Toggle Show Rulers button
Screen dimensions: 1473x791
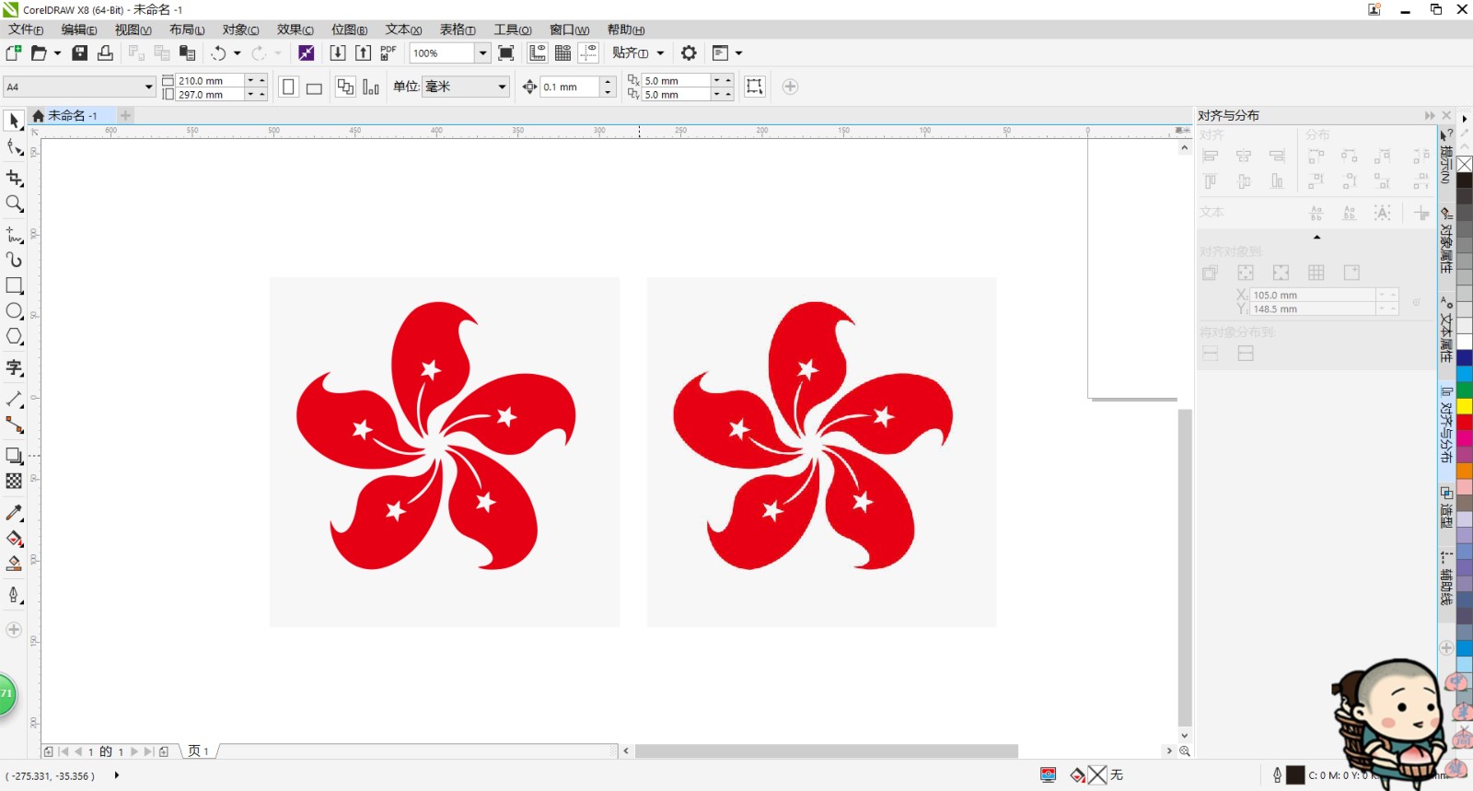pyautogui.click(x=538, y=52)
